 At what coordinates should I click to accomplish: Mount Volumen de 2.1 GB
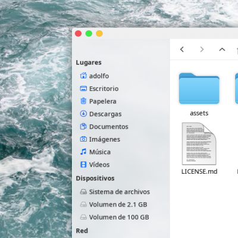point(114,205)
